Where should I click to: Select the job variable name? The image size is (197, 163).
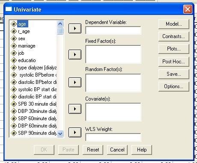21,53
